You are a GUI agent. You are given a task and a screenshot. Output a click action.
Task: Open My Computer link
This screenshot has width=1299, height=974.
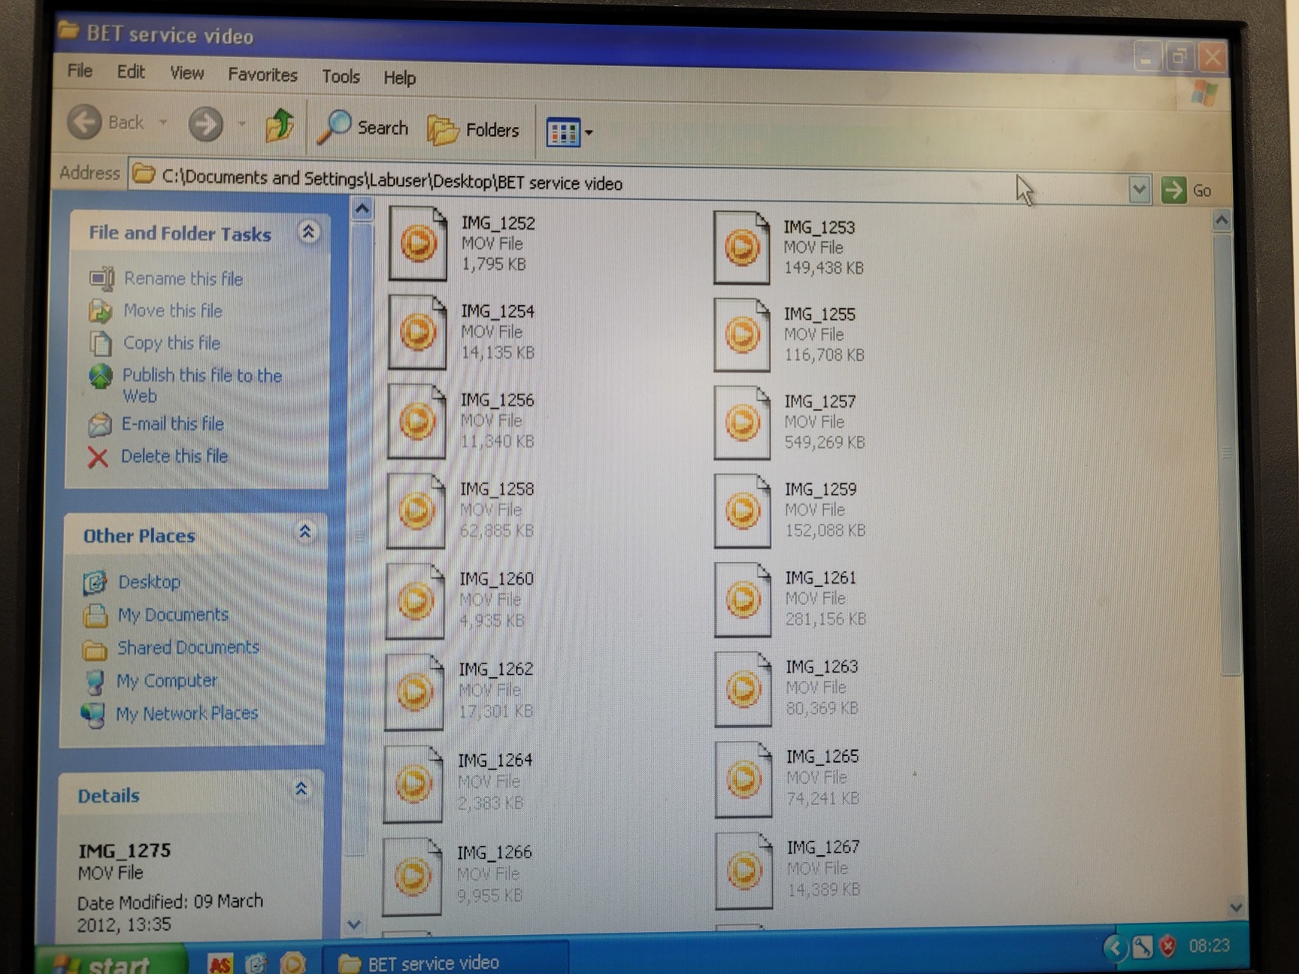tap(166, 681)
